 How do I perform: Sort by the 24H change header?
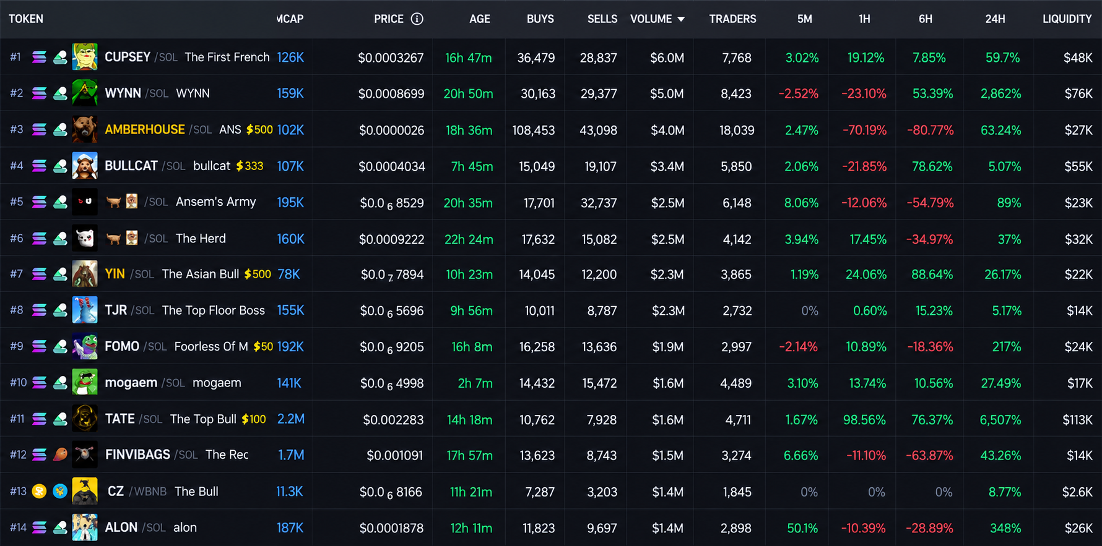(x=996, y=19)
